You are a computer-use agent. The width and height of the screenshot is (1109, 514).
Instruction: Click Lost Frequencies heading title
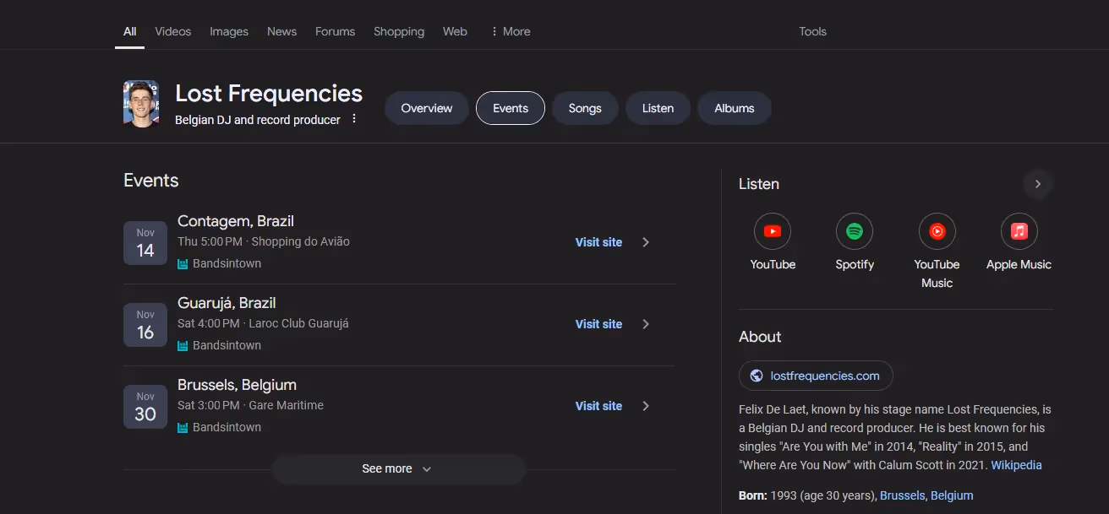[269, 93]
